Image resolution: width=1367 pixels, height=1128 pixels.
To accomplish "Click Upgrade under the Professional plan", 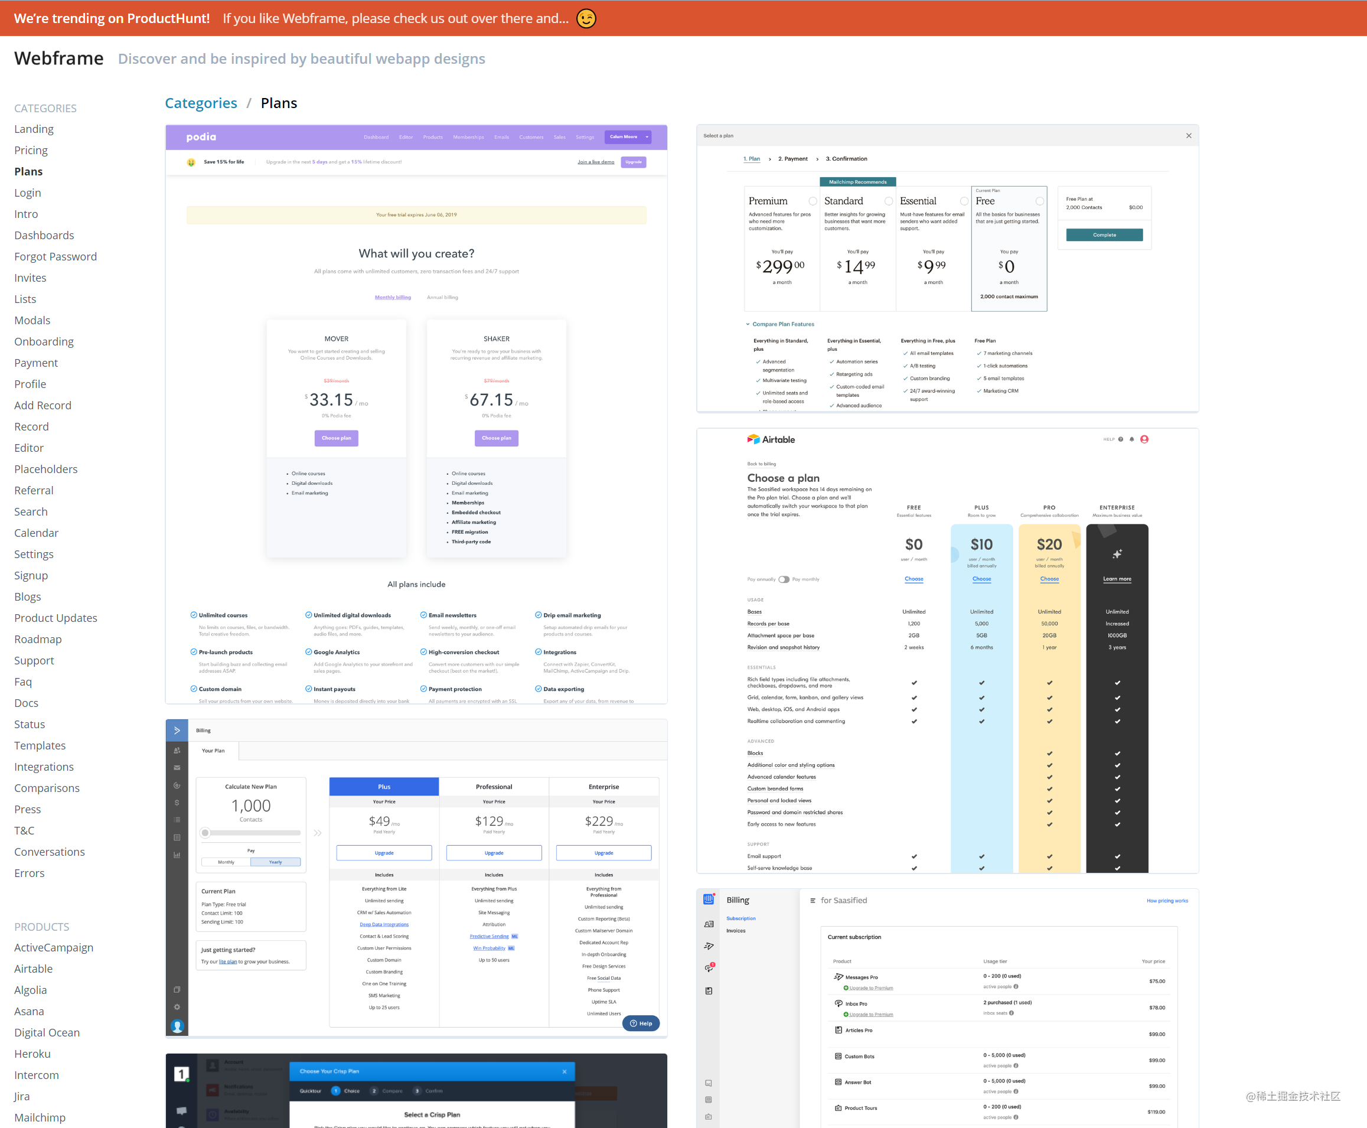I will pos(494,853).
